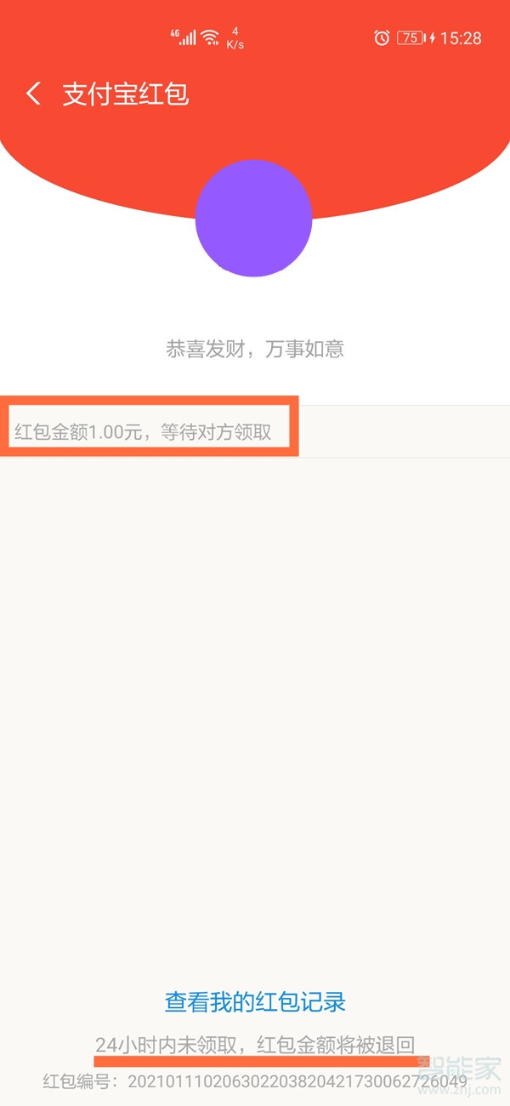510x1106 pixels.
Task: Tap 等待对方领取 waiting status text
Action: click(x=216, y=432)
